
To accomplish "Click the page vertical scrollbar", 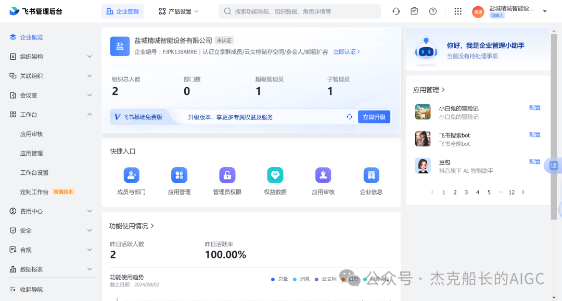I will pyautogui.click(x=554, y=127).
